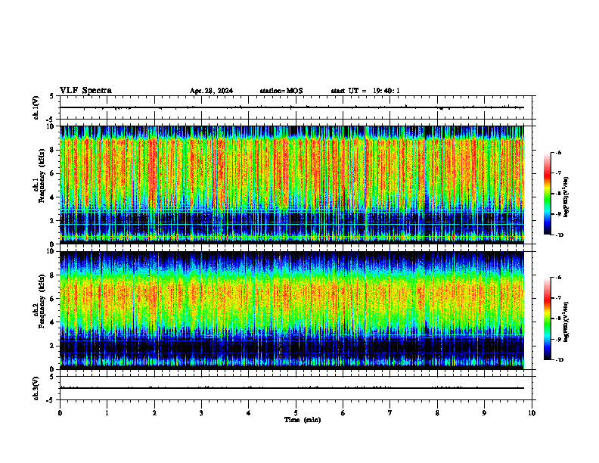The height and width of the screenshot is (463, 599).
Task: Click the ch.2 "Frequency (kHz)" axis label
Action: point(42,301)
